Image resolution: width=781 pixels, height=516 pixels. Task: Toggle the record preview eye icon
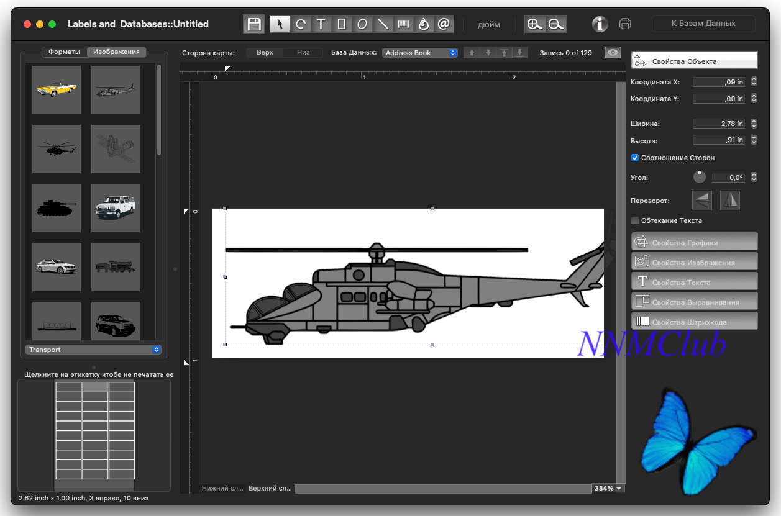click(x=613, y=53)
